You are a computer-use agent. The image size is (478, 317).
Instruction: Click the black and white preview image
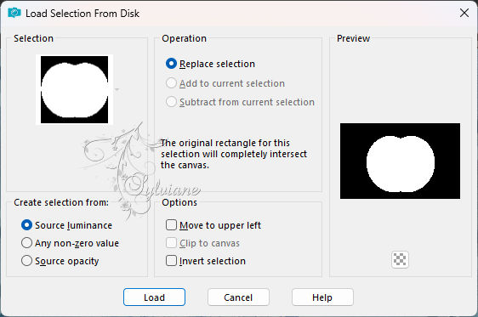coord(400,161)
